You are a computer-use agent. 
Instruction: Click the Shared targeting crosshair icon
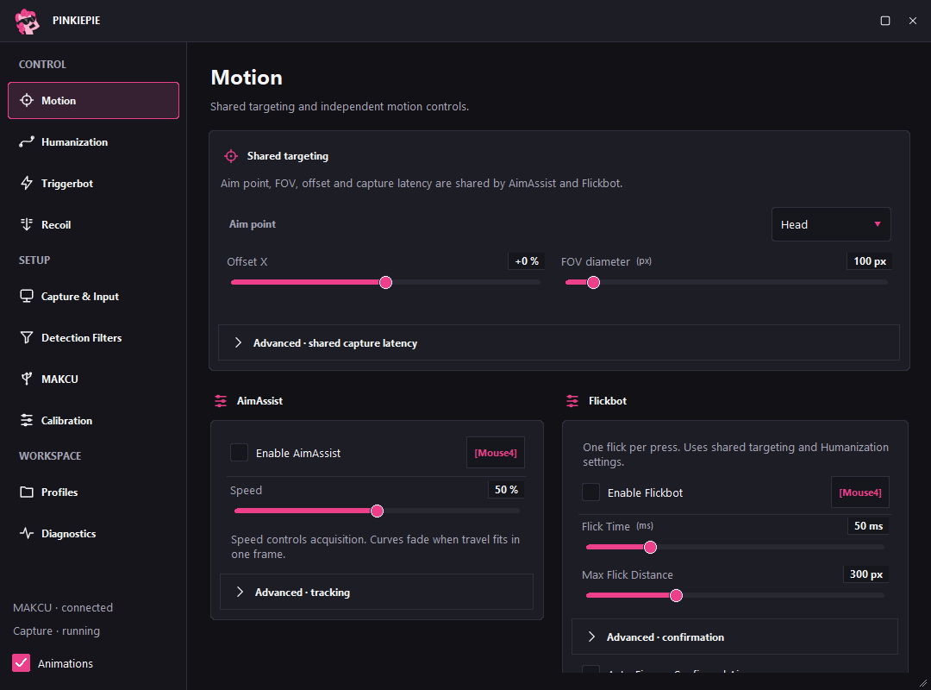(231, 156)
